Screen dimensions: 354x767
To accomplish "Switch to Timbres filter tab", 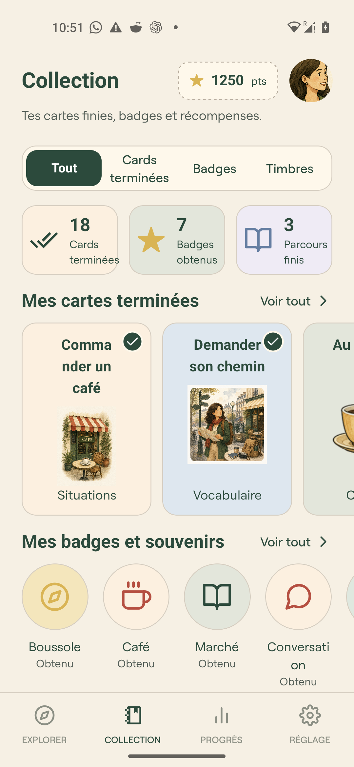I will pyautogui.click(x=289, y=169).
